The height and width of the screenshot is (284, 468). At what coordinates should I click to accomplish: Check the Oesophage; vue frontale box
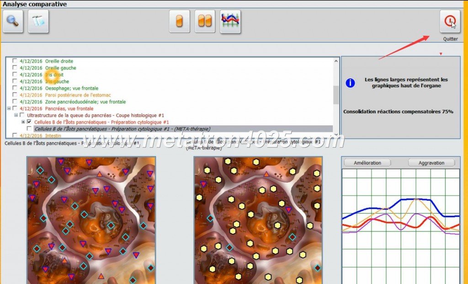click(x=15, y=88)
